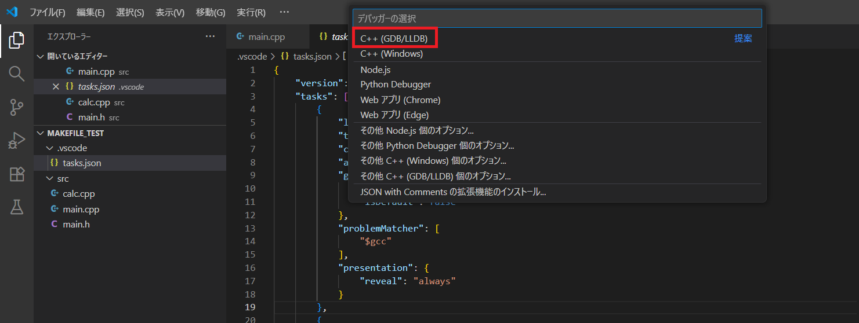
Task: Select C++ (Windows) debugger option
Action: tap(557, 54)
